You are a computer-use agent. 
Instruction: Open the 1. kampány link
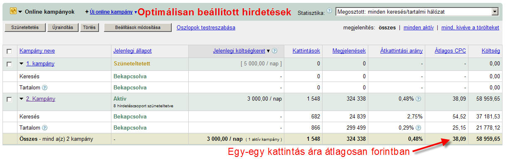click(x=40, y=64)
